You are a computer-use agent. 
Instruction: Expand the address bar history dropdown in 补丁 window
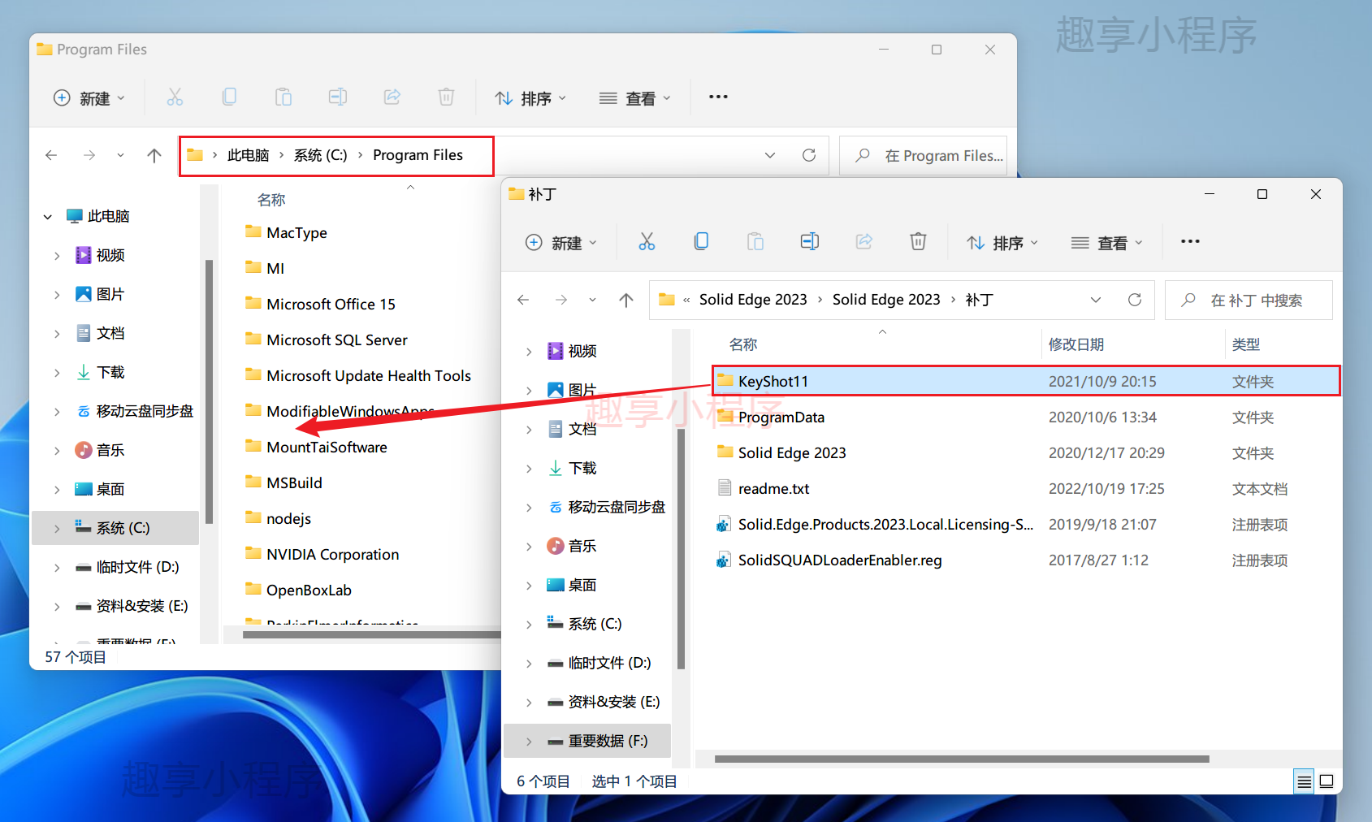coord(1096,300)
